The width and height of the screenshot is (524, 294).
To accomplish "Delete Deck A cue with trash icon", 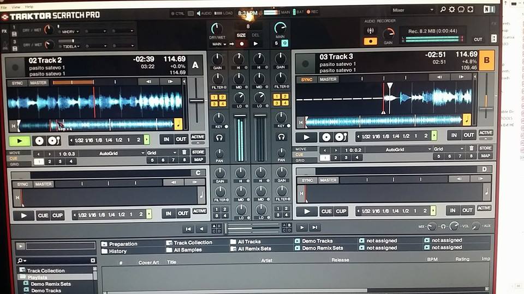I will coord(184,152).
